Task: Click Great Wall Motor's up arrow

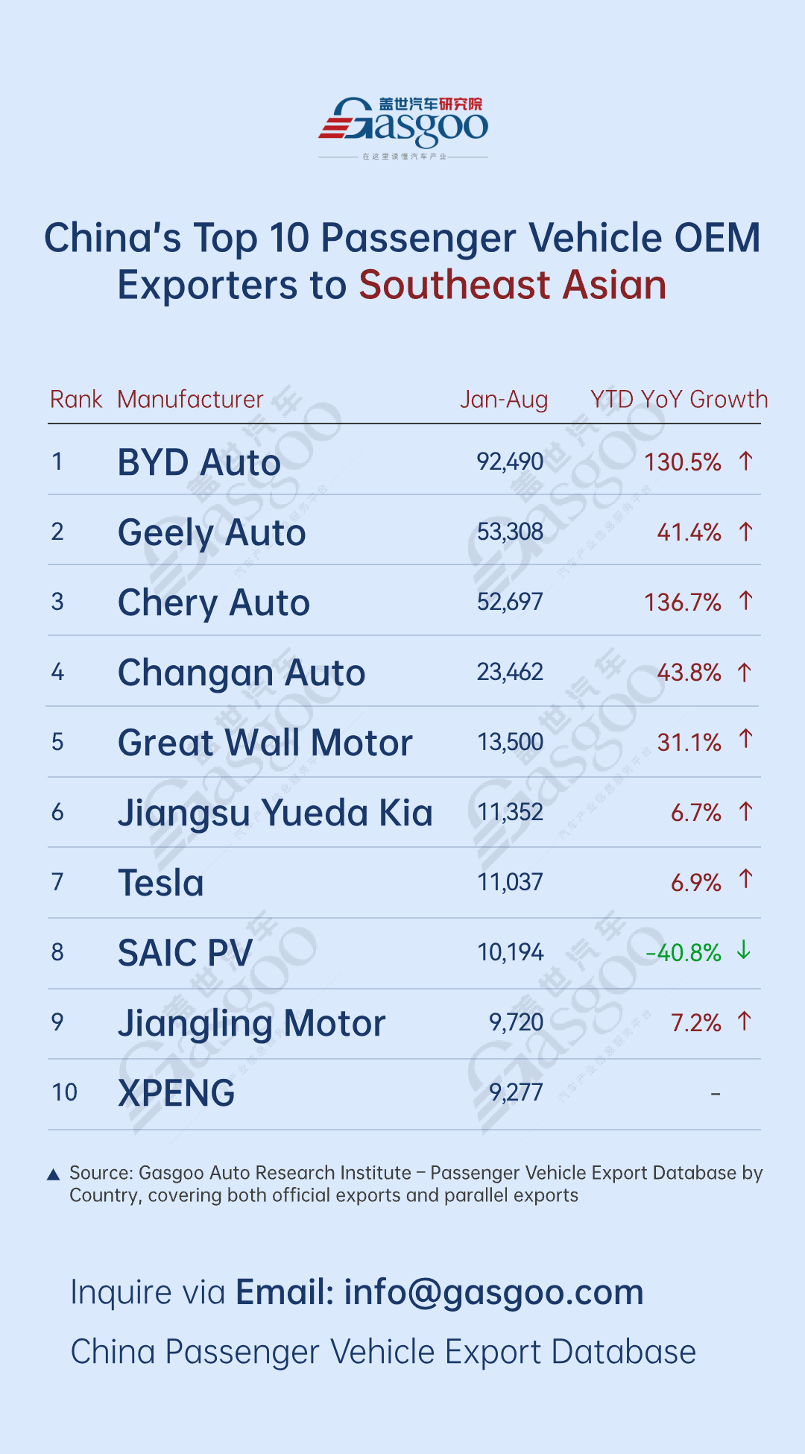Action: pyautogui.click(x=745, y=740)
